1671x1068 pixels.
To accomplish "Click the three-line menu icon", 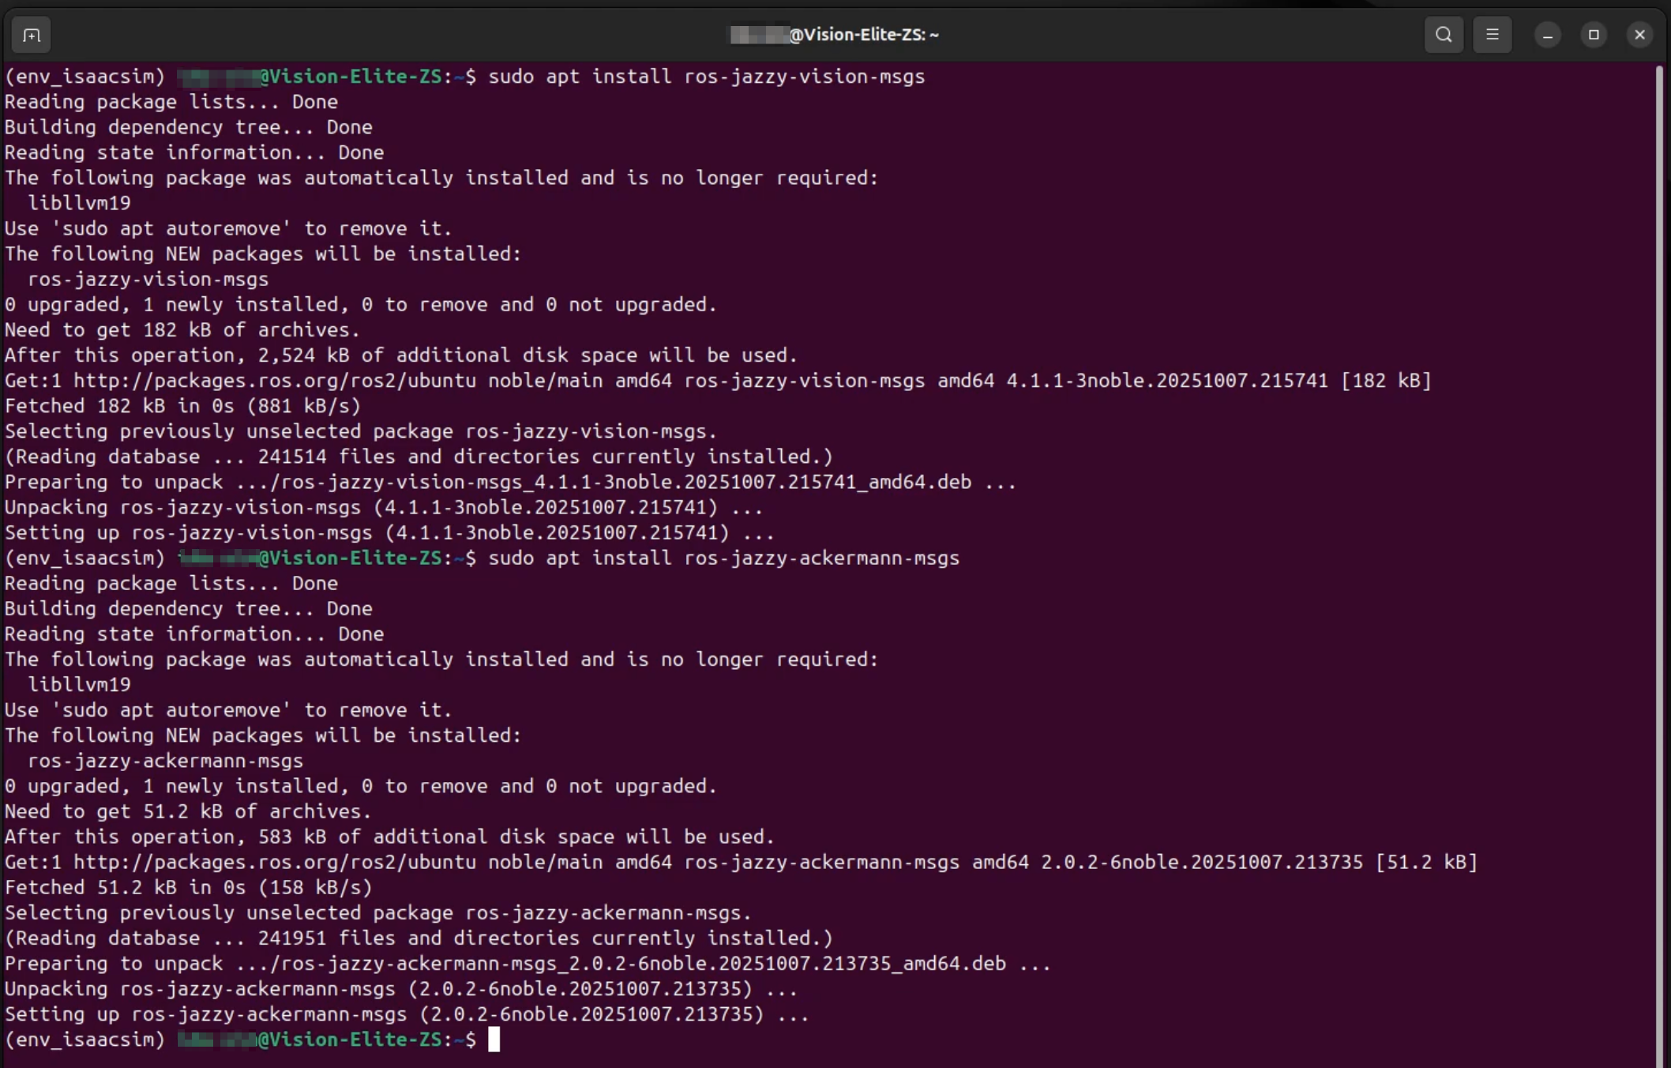I will coord(1493,34).
